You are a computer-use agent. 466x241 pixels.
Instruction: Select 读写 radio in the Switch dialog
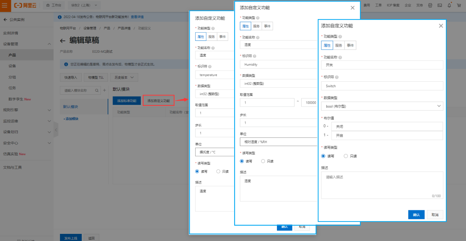(x=323, y=156)
